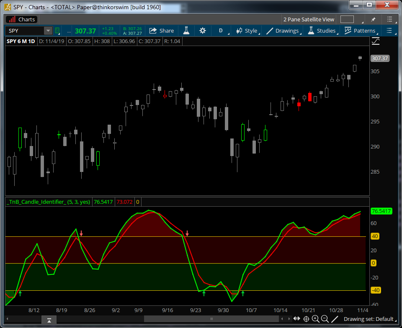This screenshot has height=328, width=402.
Task: Click the horizontal time scrollbar thumb
Action: click(211, 319)
